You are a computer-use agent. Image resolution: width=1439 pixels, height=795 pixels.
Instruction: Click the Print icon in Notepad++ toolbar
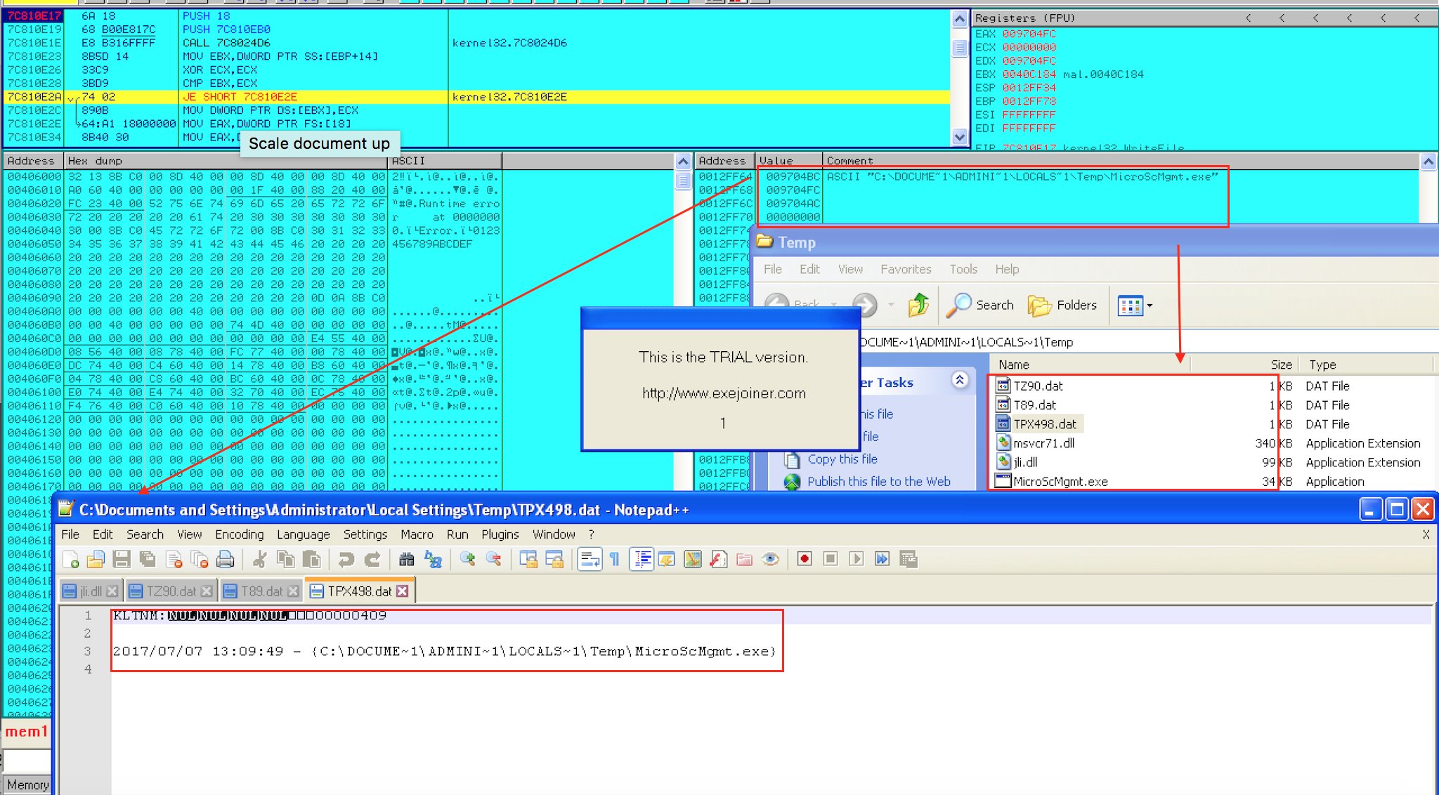pos(225,559)
